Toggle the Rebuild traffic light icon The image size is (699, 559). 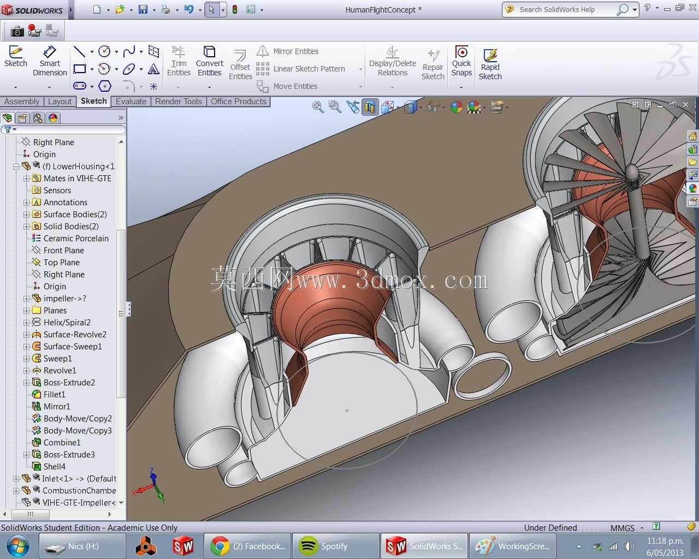235,9
